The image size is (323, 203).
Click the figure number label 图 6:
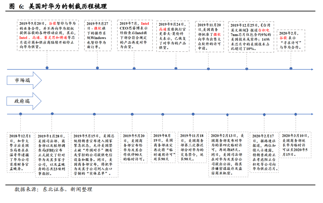(x=17, y=6)
